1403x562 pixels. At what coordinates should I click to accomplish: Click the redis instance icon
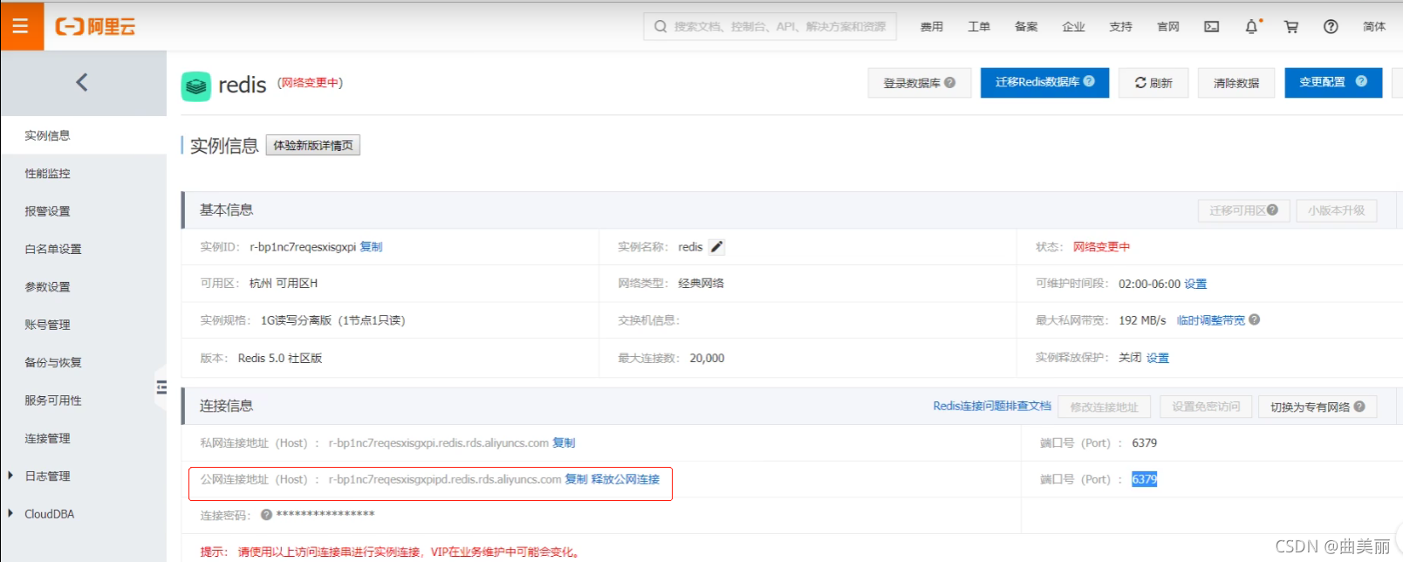coord(196,86)
